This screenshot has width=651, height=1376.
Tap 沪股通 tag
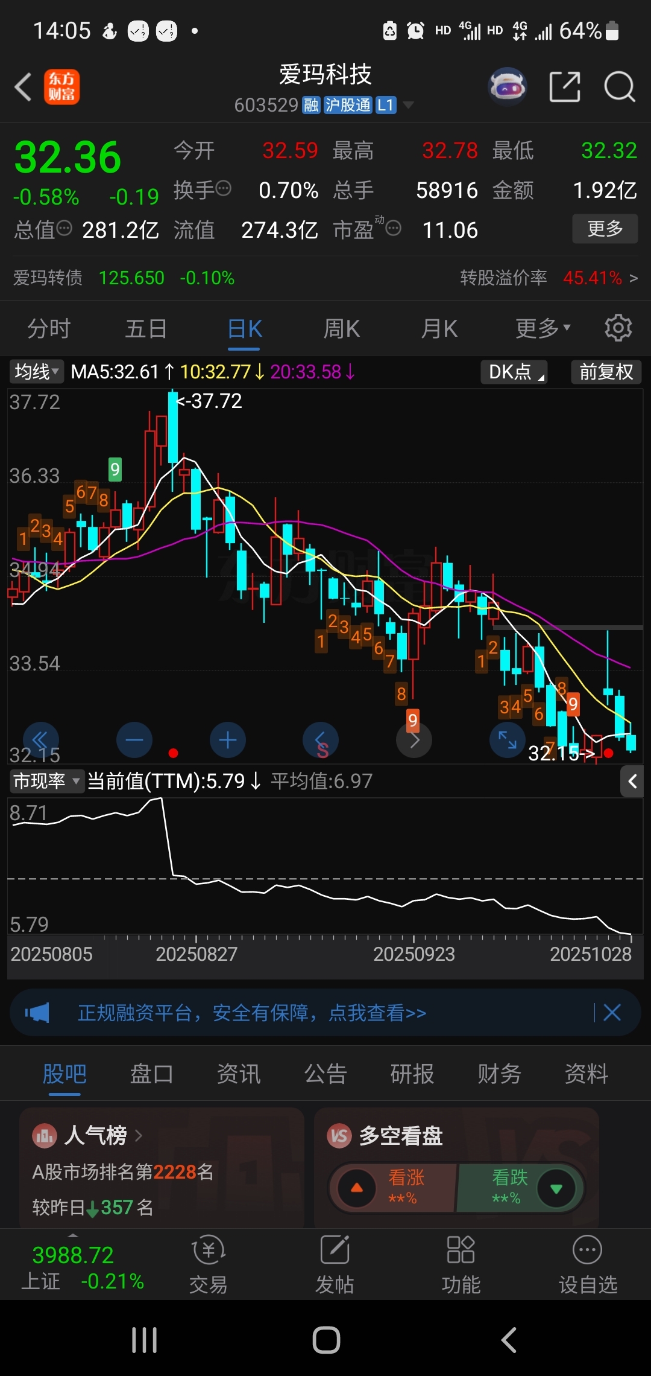click(348, 105)
